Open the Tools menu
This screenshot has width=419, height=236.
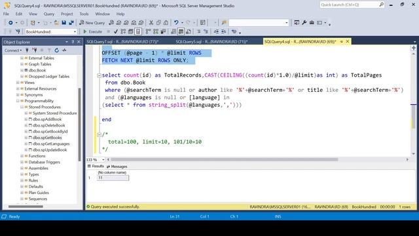point(84,14)
